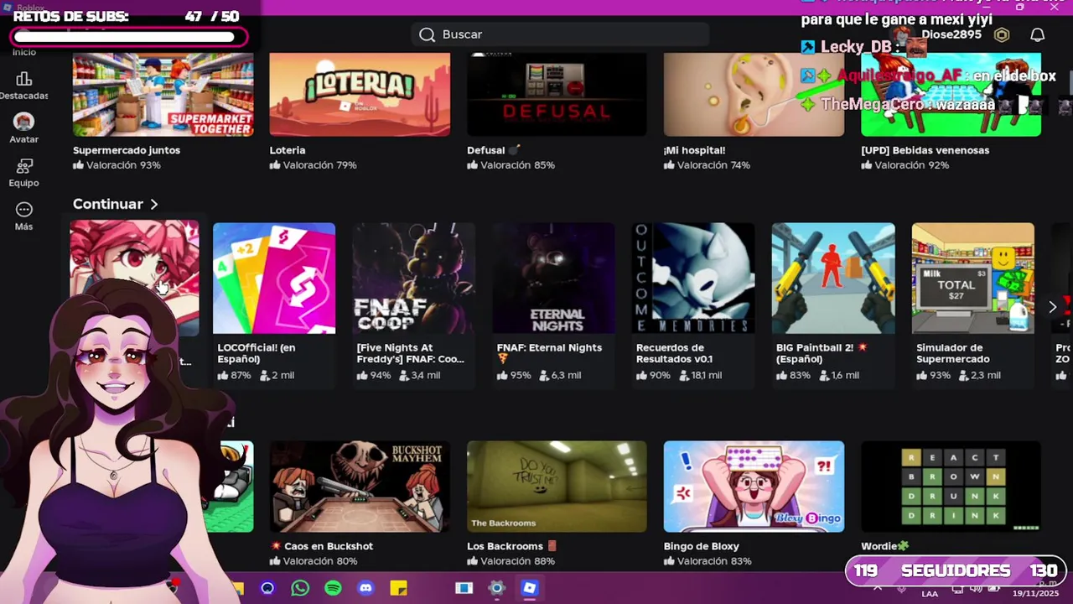Open the Supermercado juntos game thumbnail

pyautogui.click(x=163, y=94)
